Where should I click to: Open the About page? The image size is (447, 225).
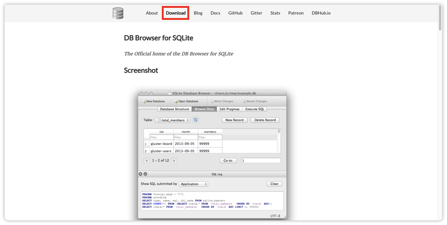[152, 13]
